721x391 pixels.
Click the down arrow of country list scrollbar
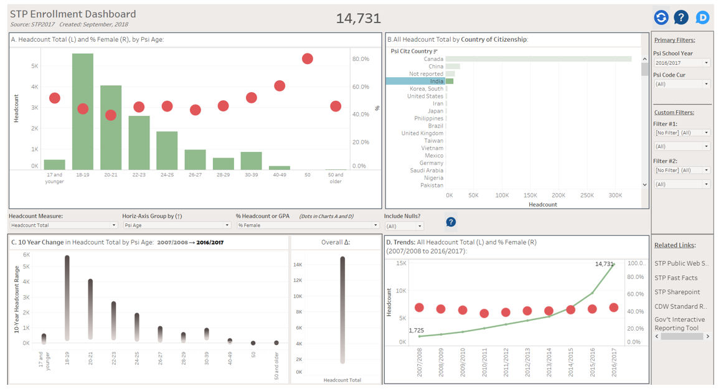click(644, 185)
